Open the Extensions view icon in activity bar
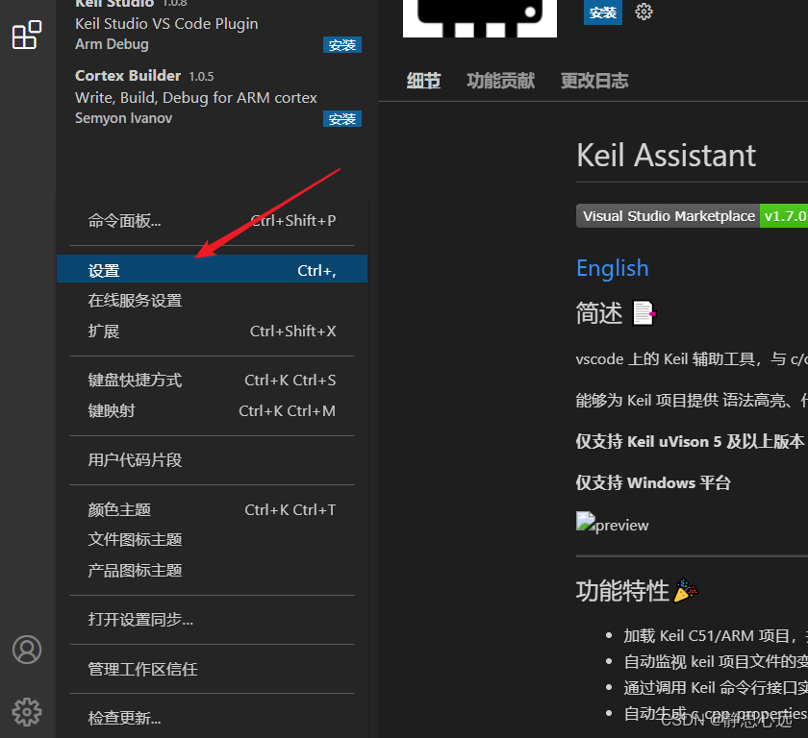The image size is (808, 738). coord(27,35)
